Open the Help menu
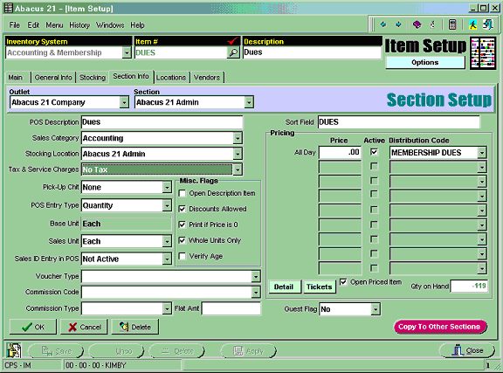The width and height of the screenshot is (503, 373). tap(137, 25)
